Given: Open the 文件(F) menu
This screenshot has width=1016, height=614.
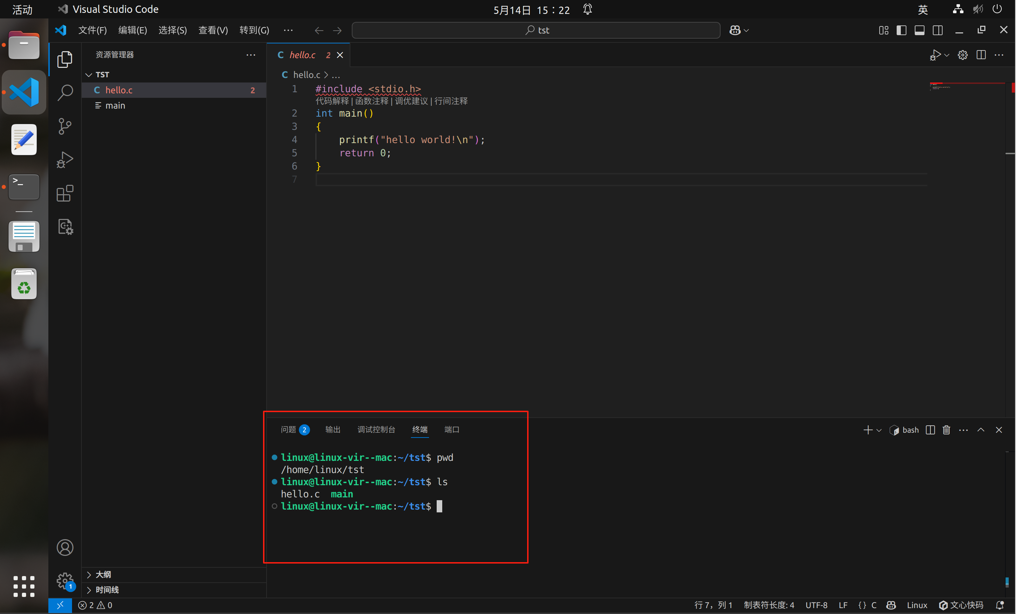Looking at the screenshot, I should click(92, 30).
